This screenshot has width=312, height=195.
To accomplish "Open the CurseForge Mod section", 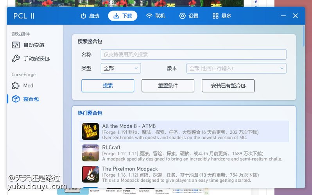I will [35, 85].
